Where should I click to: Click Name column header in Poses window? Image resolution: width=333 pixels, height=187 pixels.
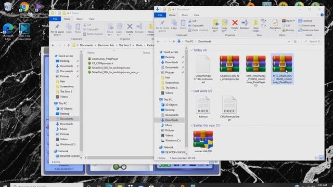click(x=91, y=52)
